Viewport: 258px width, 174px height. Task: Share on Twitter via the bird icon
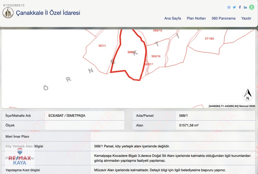(x=234, y=7)
